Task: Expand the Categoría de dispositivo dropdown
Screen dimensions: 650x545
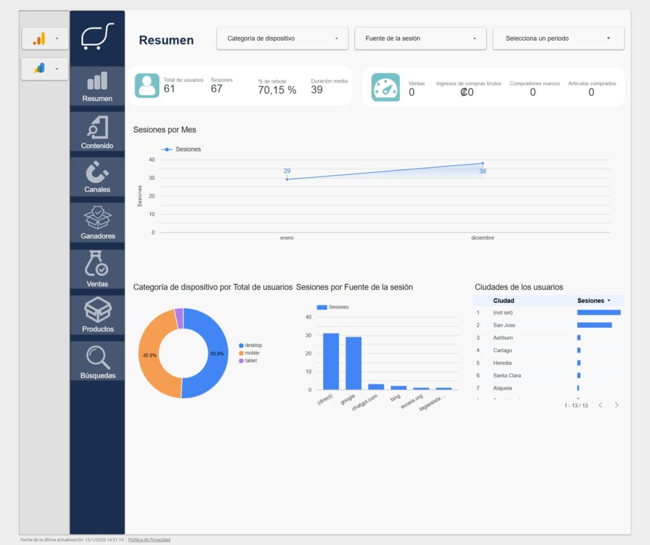Action: click(282, 38)
